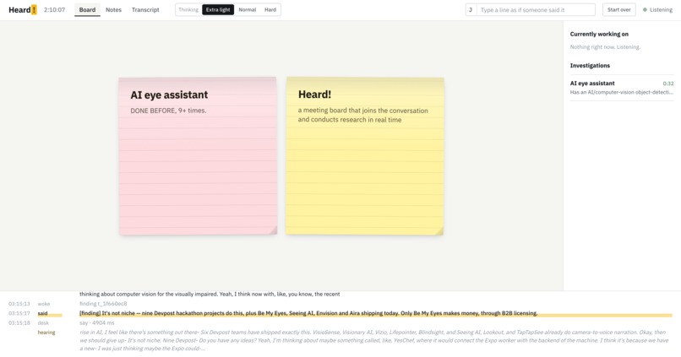The height and width of the screenshot is (357, 681).
Task: Select the Hard mode
Action: [270, 9]
